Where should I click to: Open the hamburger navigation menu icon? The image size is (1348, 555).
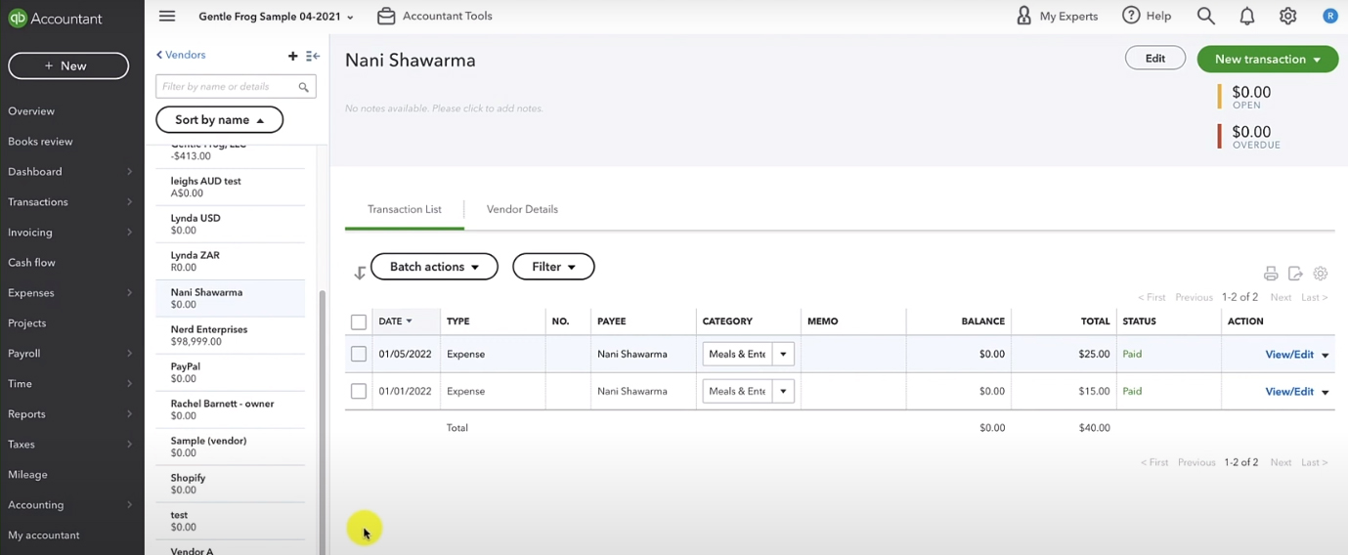(x=167, y=16)
